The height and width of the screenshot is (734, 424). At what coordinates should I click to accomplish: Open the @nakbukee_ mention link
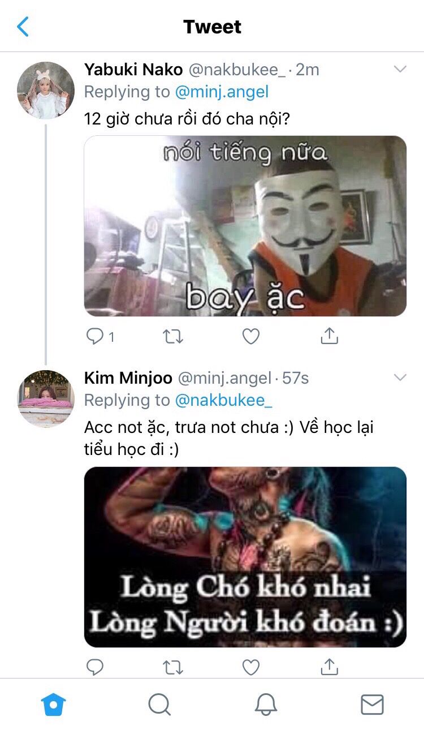pyautogui.click(x=224, y=400)
